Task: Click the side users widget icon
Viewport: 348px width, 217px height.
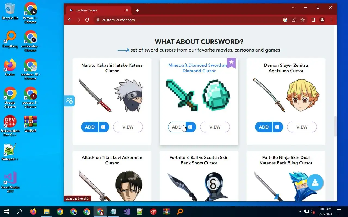Action: [69, 101]
